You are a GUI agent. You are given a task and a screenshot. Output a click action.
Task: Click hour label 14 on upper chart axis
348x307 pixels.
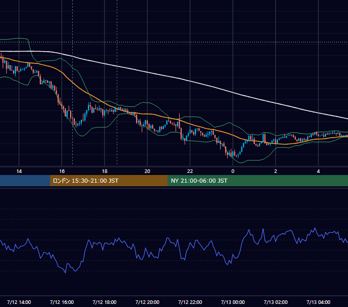[x=19, y=171]
